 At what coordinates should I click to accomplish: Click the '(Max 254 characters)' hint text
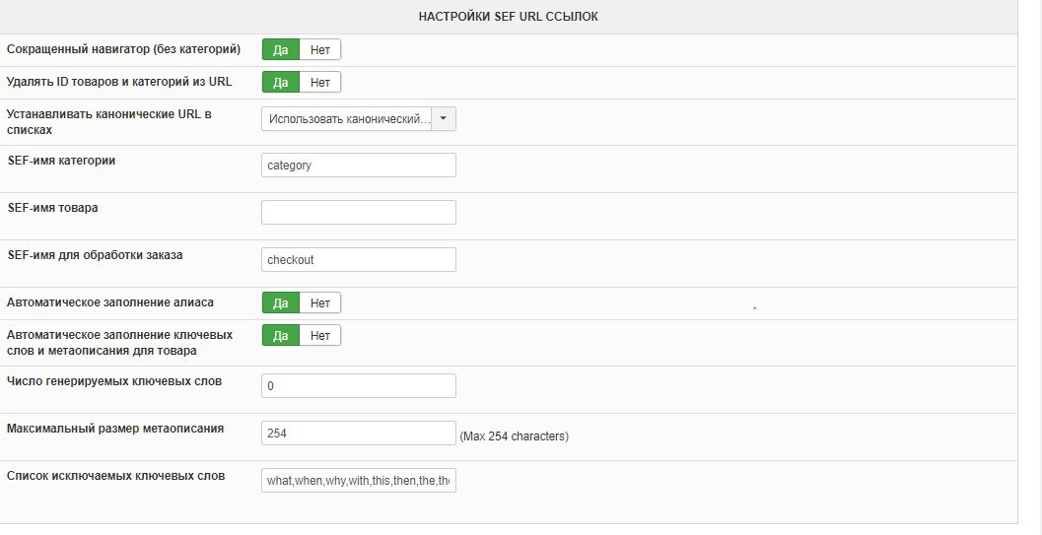coord(514,435)
